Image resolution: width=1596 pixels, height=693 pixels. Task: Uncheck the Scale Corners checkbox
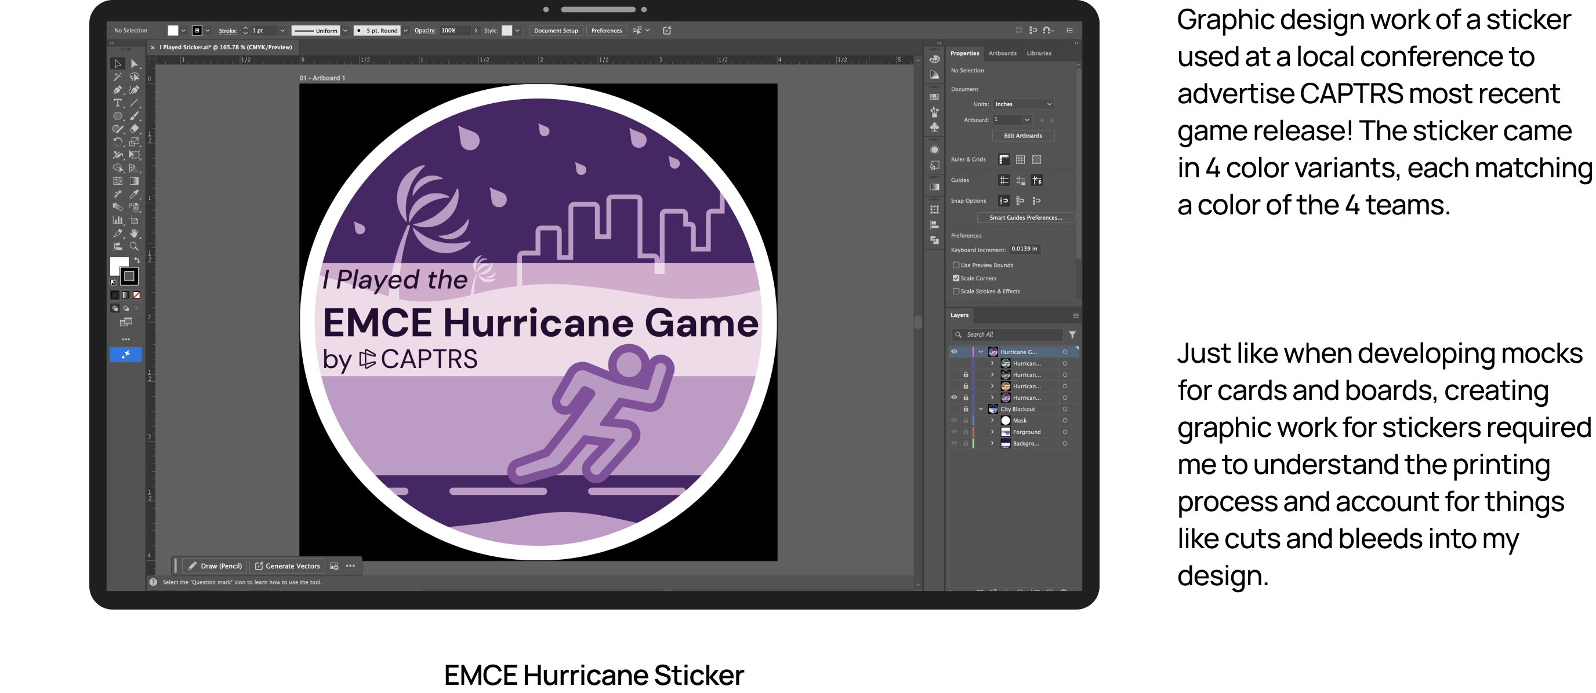tap(956, 278)
